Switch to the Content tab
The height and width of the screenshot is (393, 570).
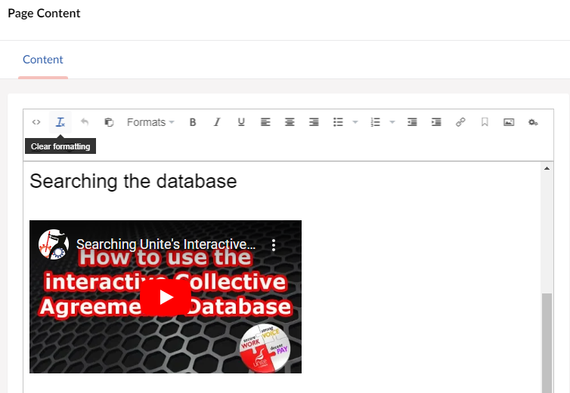click(x=43, y=60)
